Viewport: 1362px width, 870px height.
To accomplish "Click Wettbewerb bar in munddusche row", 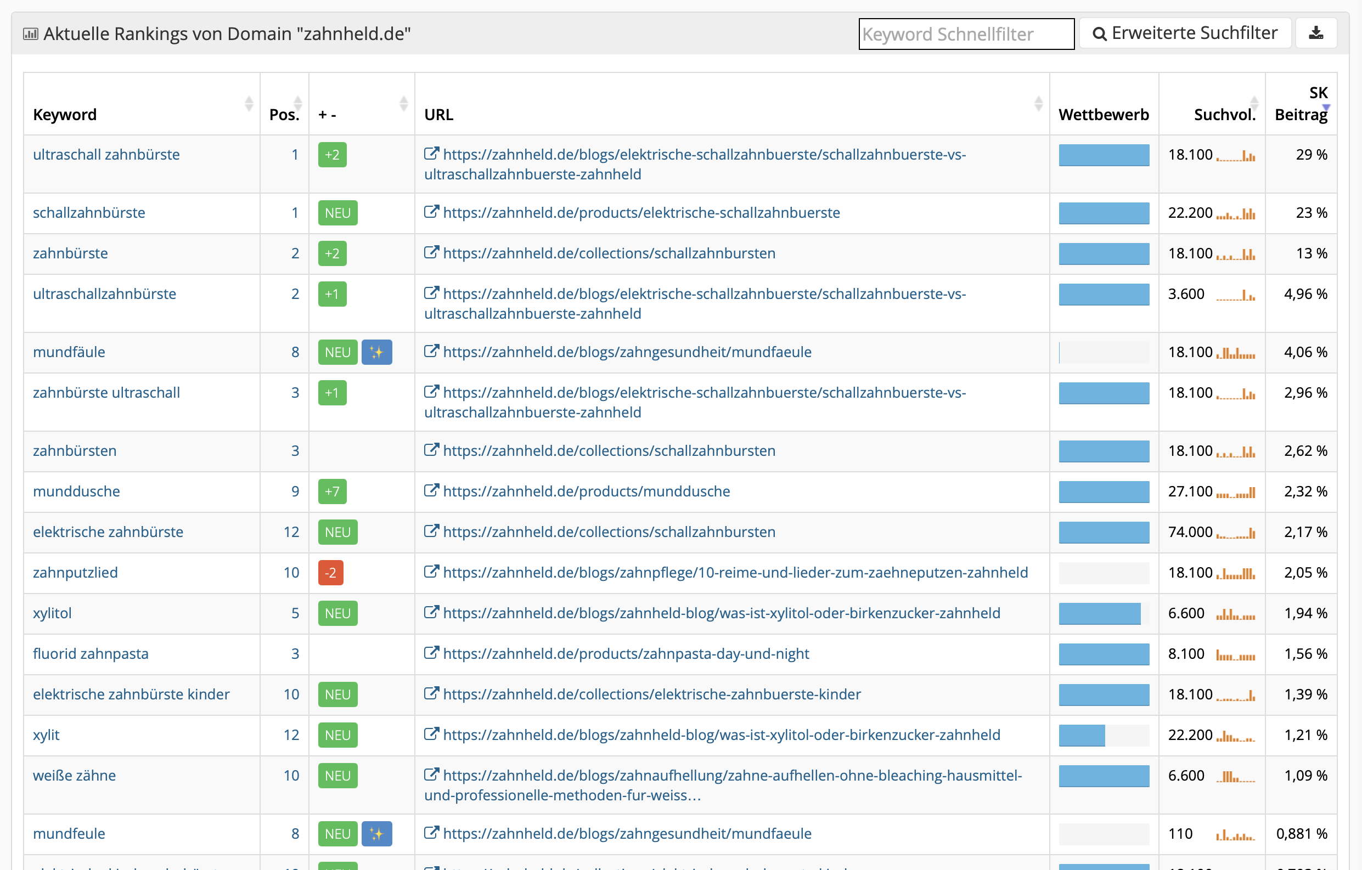I will click(x=1104, y=492).
